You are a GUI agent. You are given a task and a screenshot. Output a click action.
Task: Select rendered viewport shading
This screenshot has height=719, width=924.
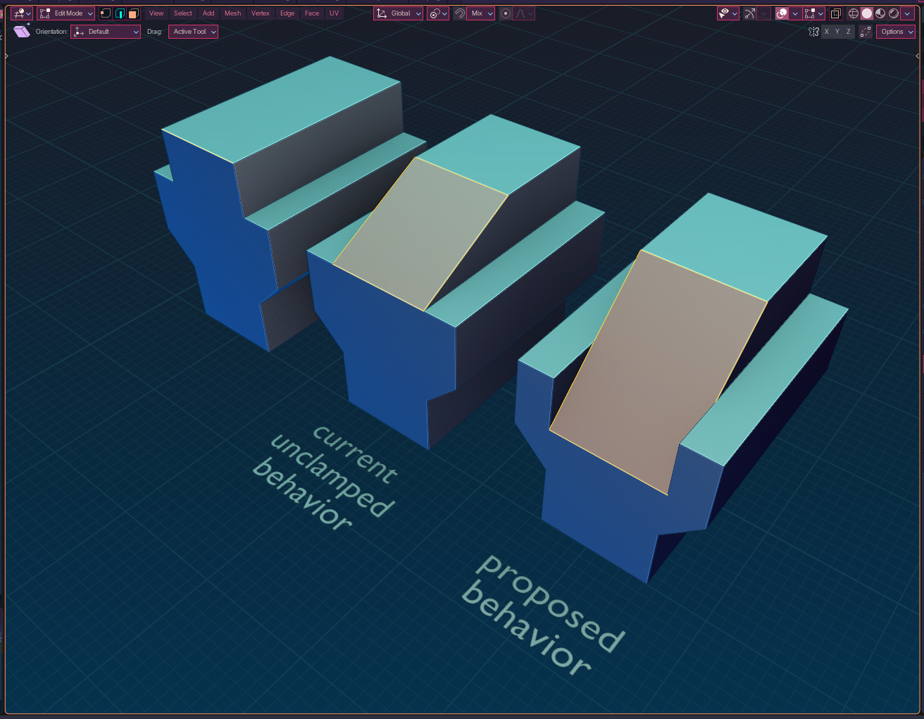(x=893, y=13)
